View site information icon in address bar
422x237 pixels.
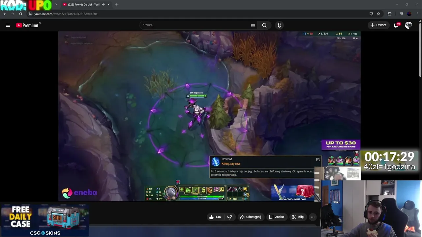[x=30, y=14]
